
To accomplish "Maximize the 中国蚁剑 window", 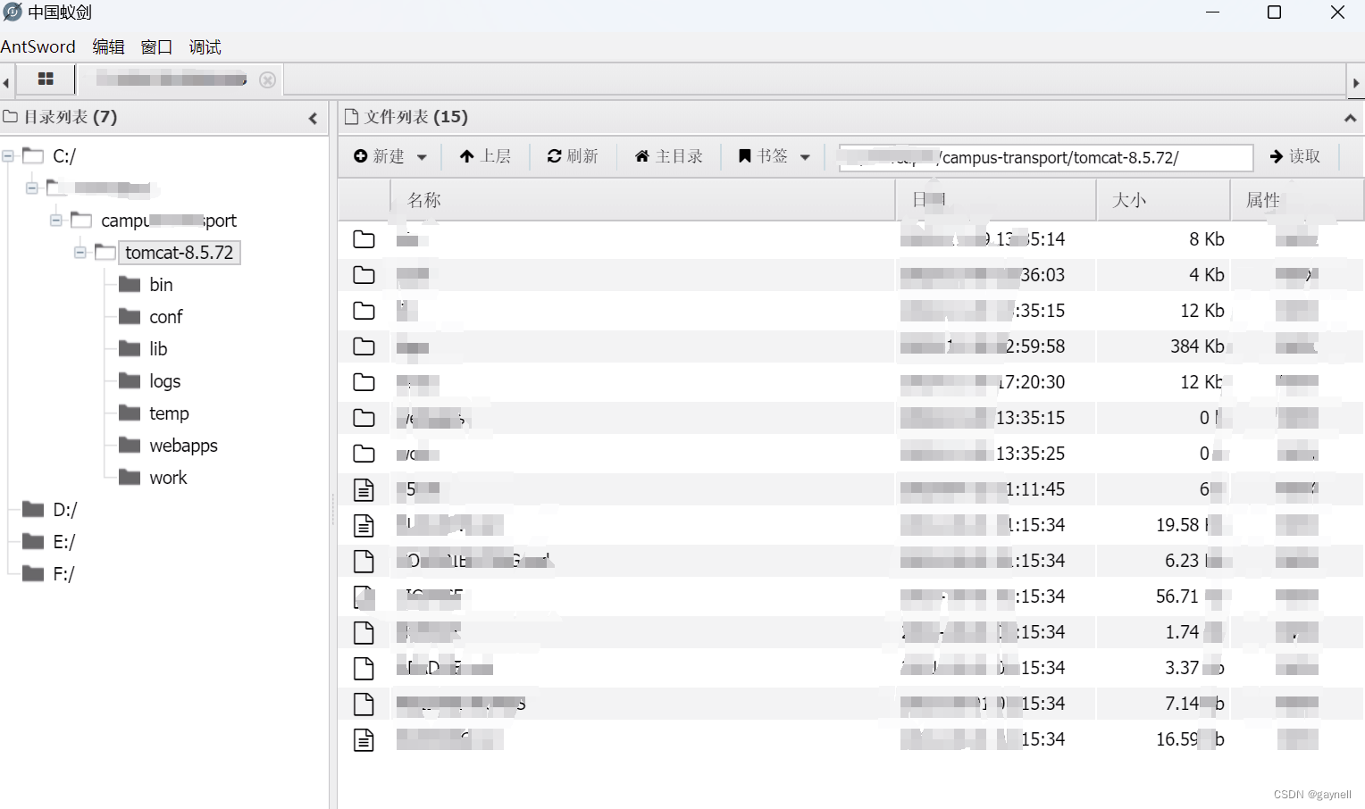I will click(1275, 13).
